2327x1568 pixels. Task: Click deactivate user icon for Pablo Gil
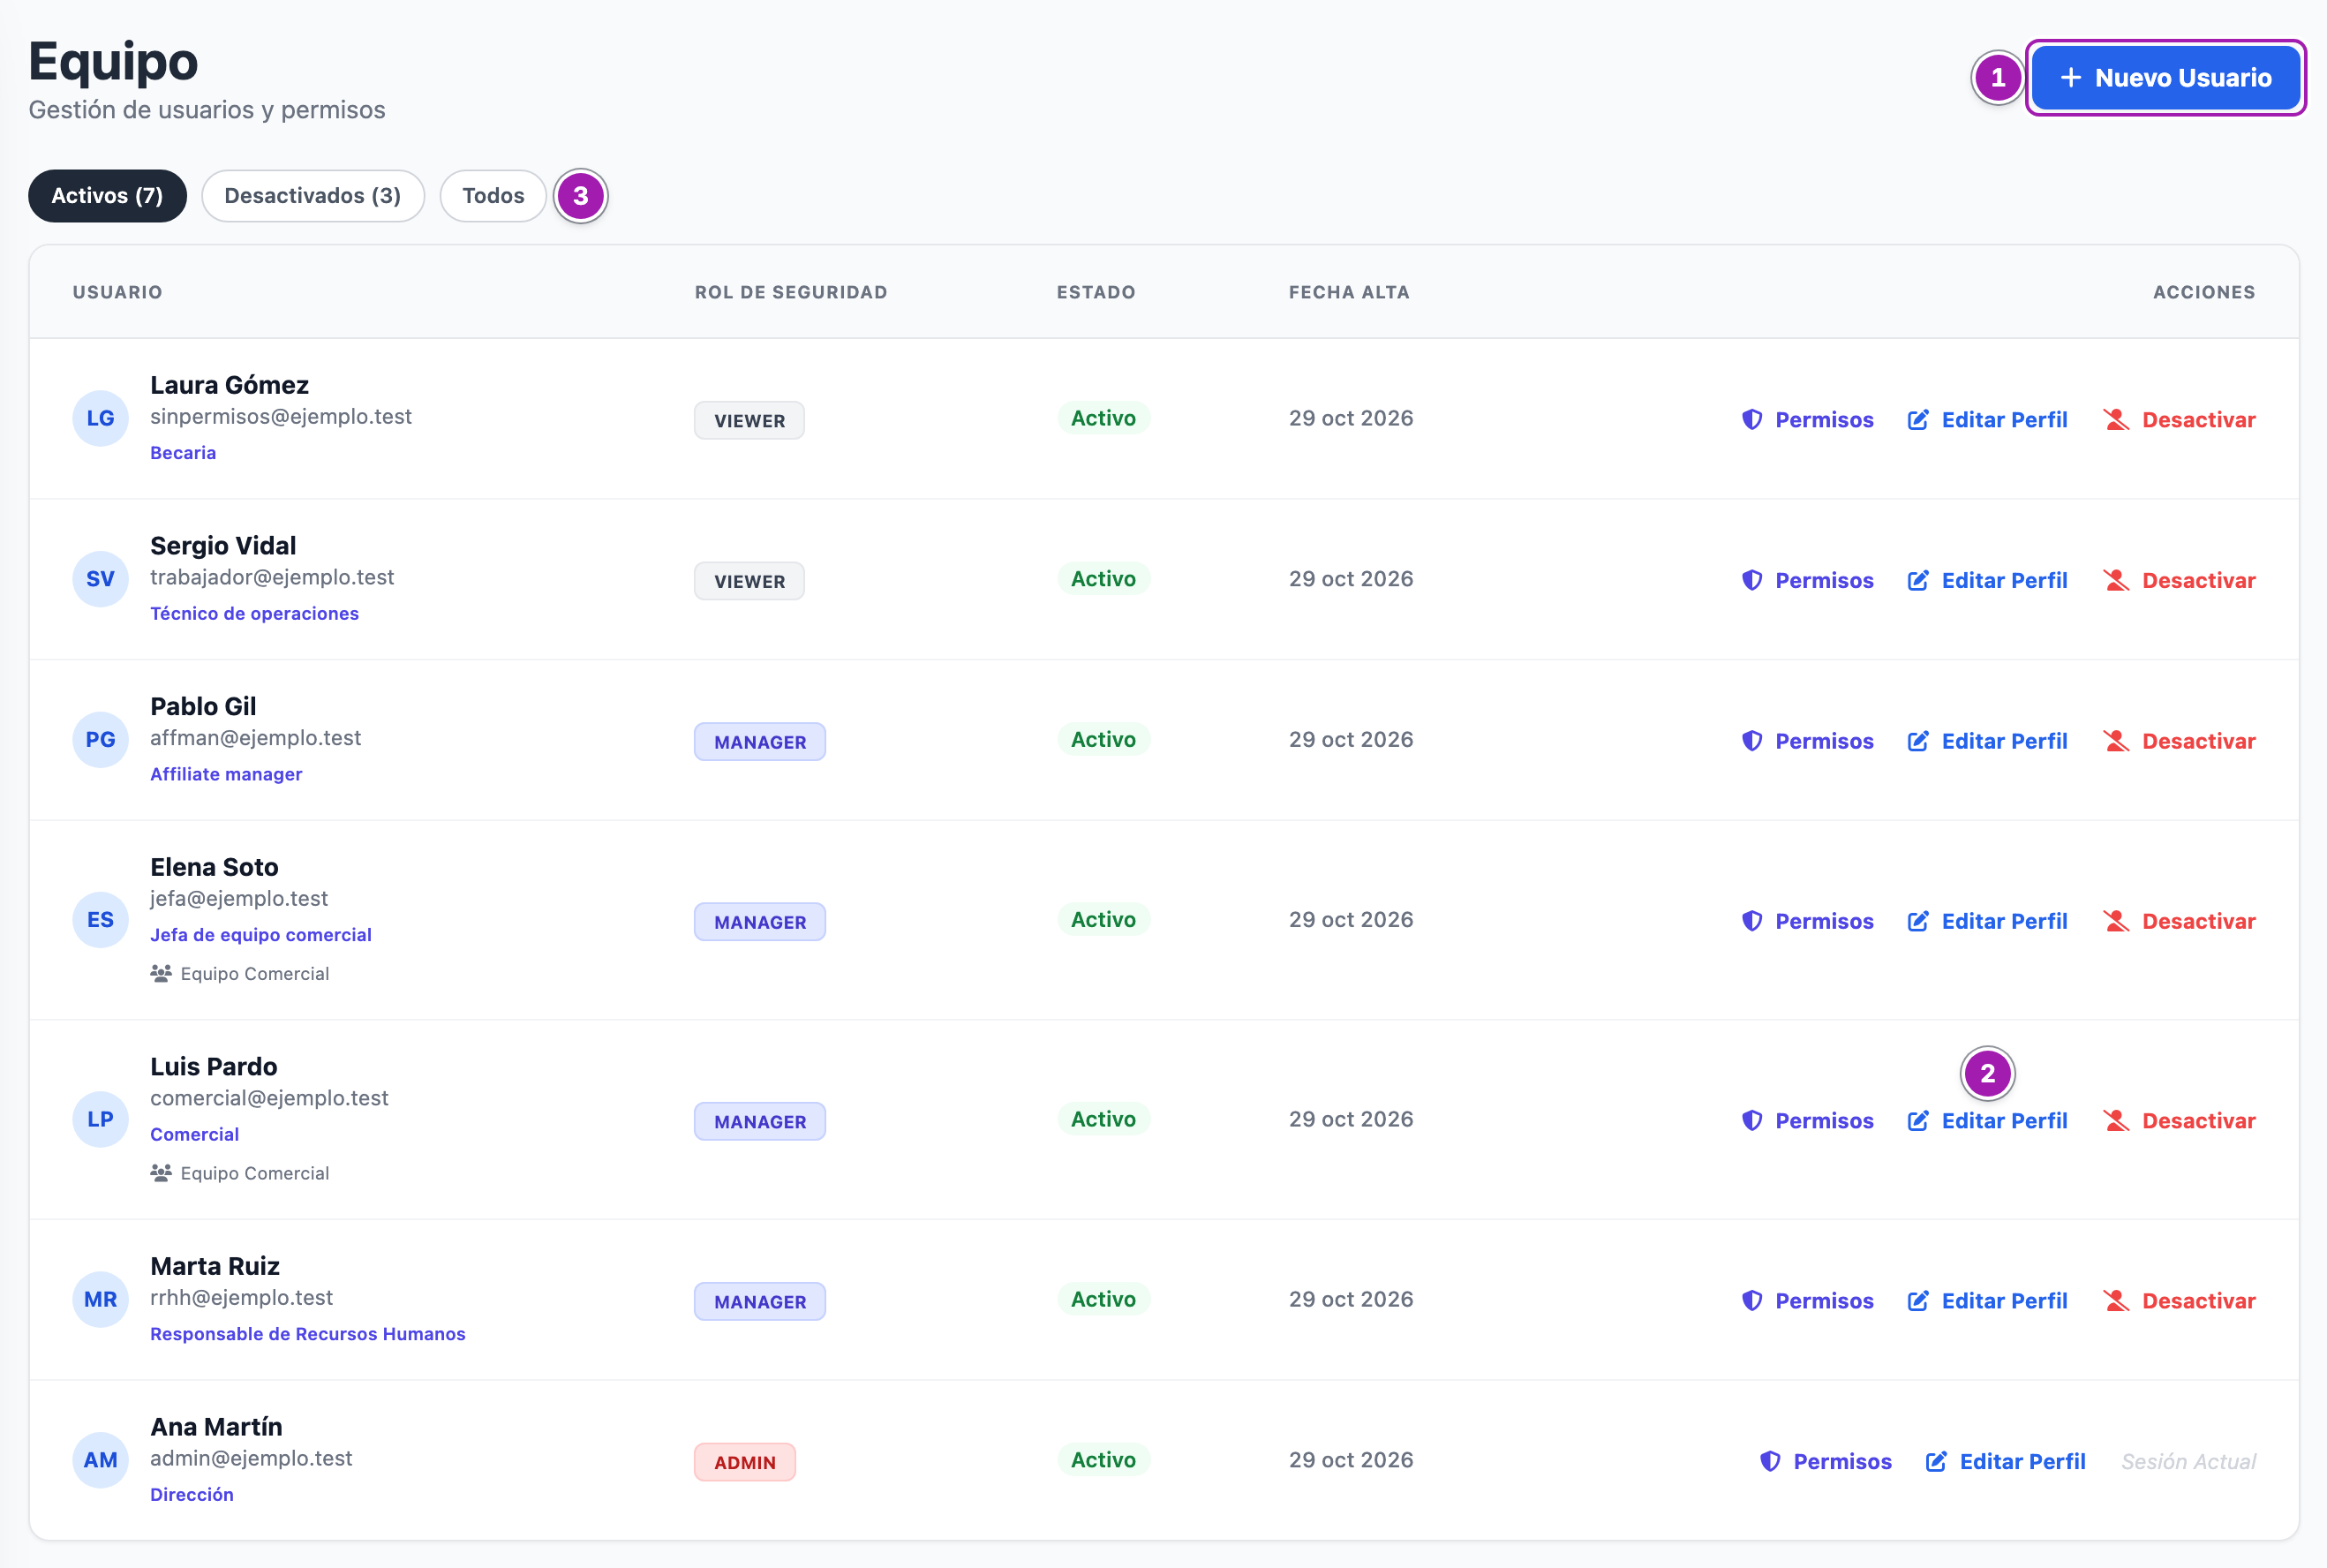coord(2115,741)
